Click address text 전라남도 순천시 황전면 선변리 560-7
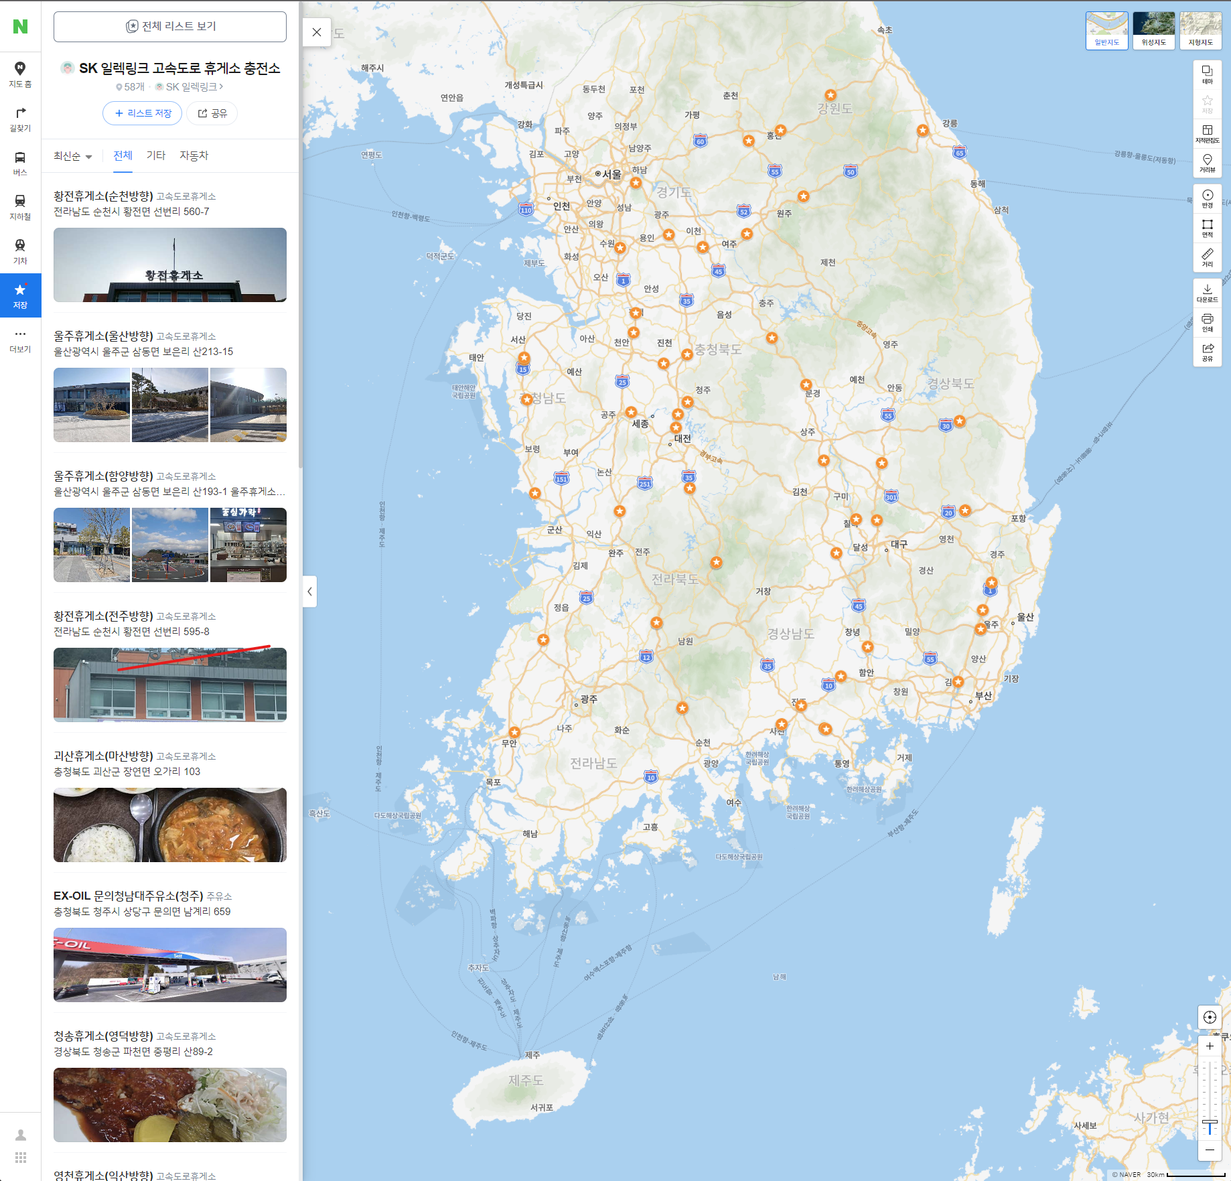This screenshot has height=1181, width=1231. [x=131, y=212]
